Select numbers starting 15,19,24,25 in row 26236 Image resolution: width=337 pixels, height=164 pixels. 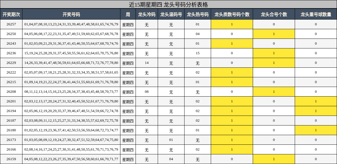point(71,53)
